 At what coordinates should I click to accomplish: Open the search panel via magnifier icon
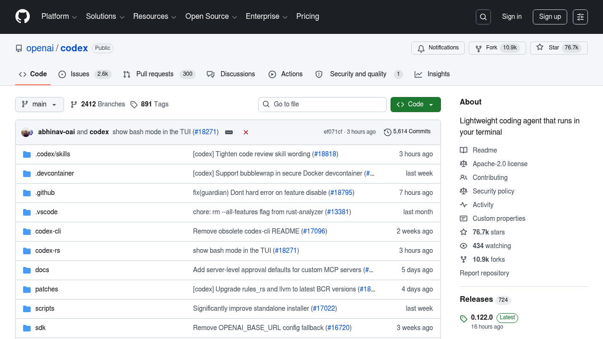point(483,16)
